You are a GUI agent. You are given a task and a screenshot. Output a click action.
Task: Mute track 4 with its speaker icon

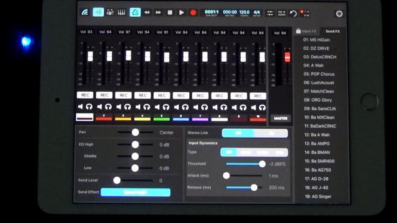coord(138,107)
